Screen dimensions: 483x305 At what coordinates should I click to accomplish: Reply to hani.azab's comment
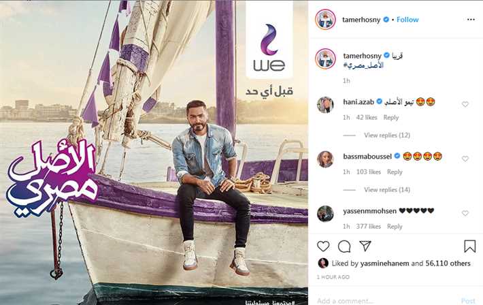[391, 118]
